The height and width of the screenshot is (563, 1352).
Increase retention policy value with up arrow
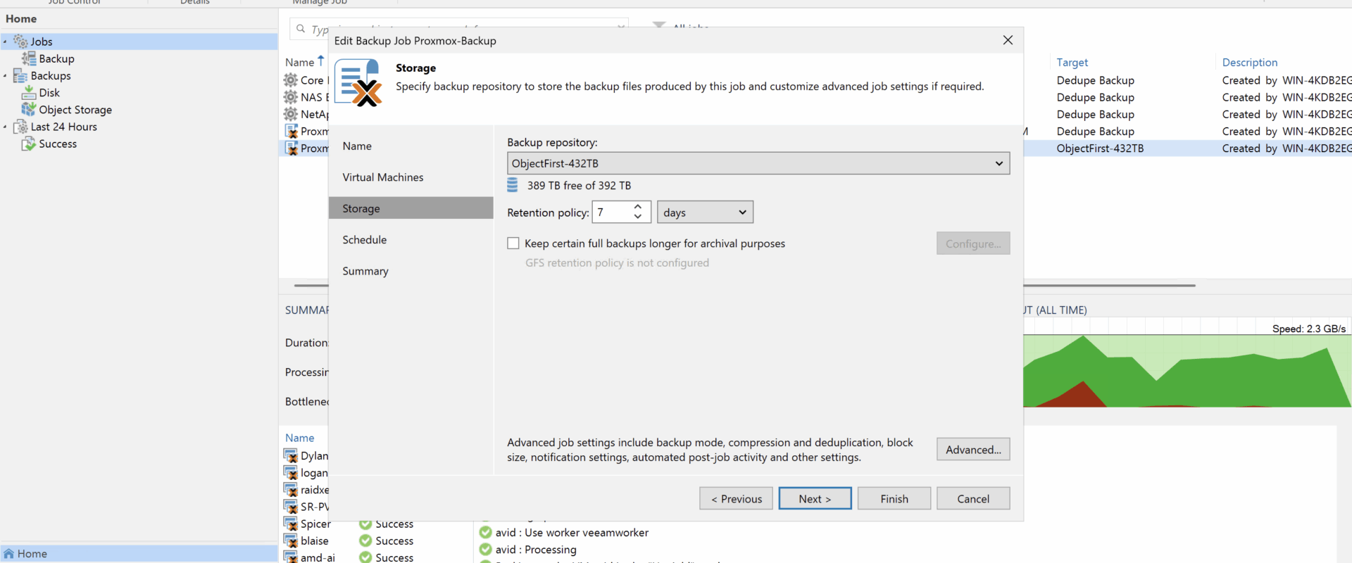coord(638,208)
